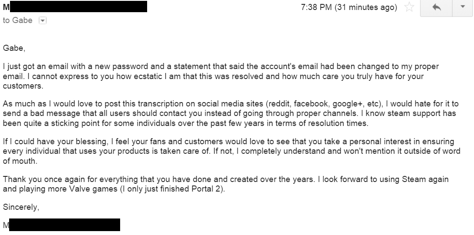Open the More actions dropdown arrow
The image size is (474, 235).
click(x=461, y=7)
